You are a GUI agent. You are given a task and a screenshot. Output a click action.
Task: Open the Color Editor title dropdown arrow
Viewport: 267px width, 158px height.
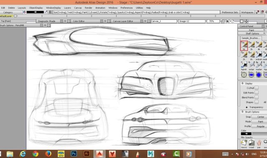[x=105, y=21]
